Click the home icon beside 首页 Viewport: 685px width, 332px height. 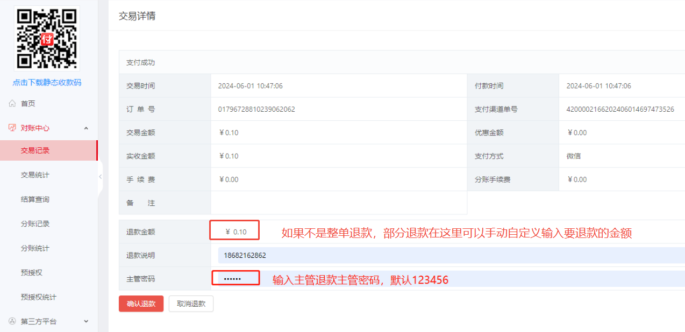click(12, 104)
